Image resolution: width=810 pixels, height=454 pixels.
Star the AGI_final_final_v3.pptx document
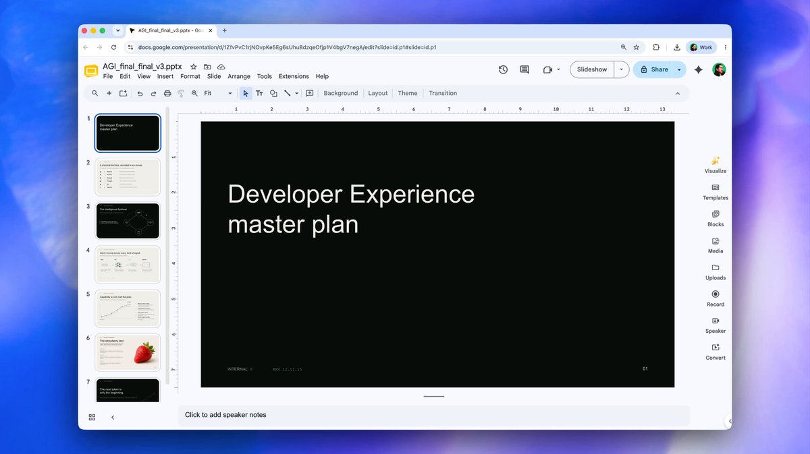pyautogui.click(x=194, y=67)
